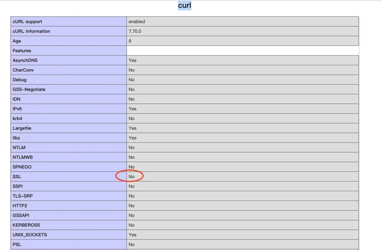
Task: Select the No value in HTTP2 row
Action: [x=131, y=206]
